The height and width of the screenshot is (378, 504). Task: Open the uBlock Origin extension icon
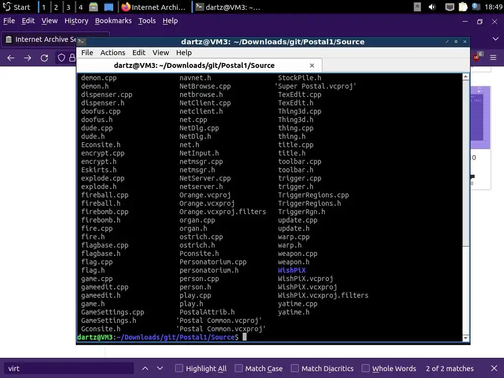tap(476, 57)
